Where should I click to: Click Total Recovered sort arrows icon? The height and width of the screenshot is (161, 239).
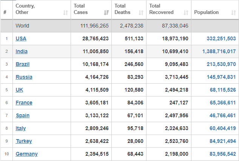coord(186,12)
